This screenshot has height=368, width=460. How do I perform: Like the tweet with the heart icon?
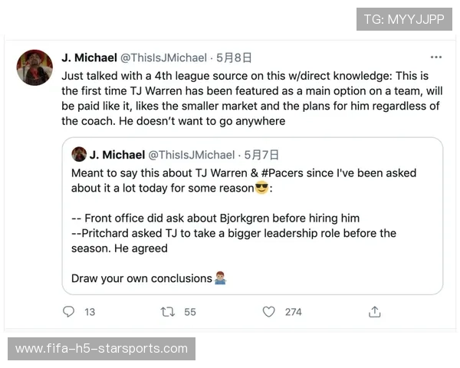[268, 312]
